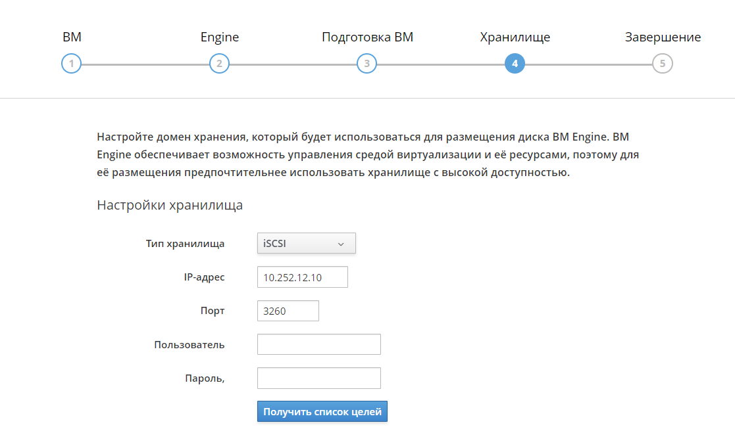Click the Порт input field
The width and height of the screenshot is (735, 431).
click(288, 311)
